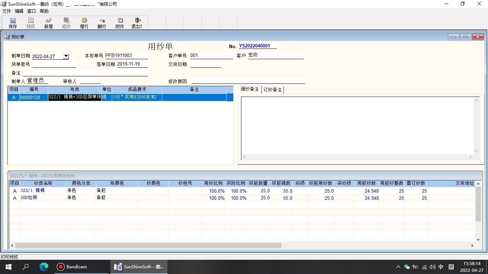
Task: Click the 退出 exit toolbar icon
Action: coord(136,23)
